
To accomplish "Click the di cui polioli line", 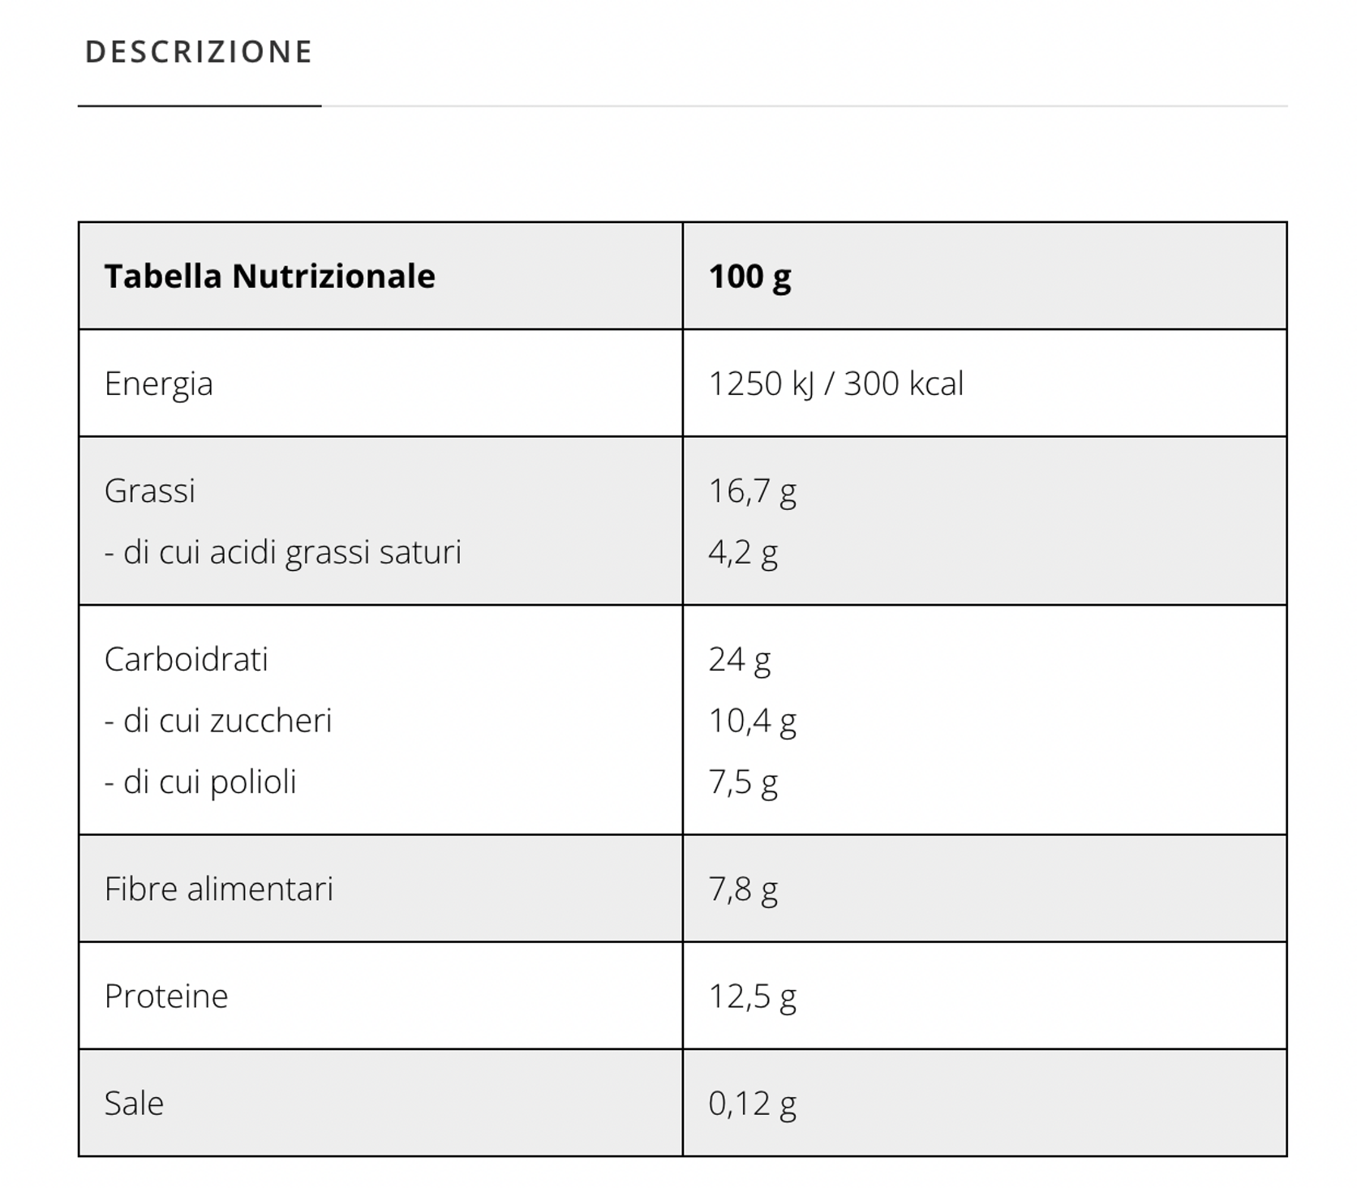I will point(200,783).
